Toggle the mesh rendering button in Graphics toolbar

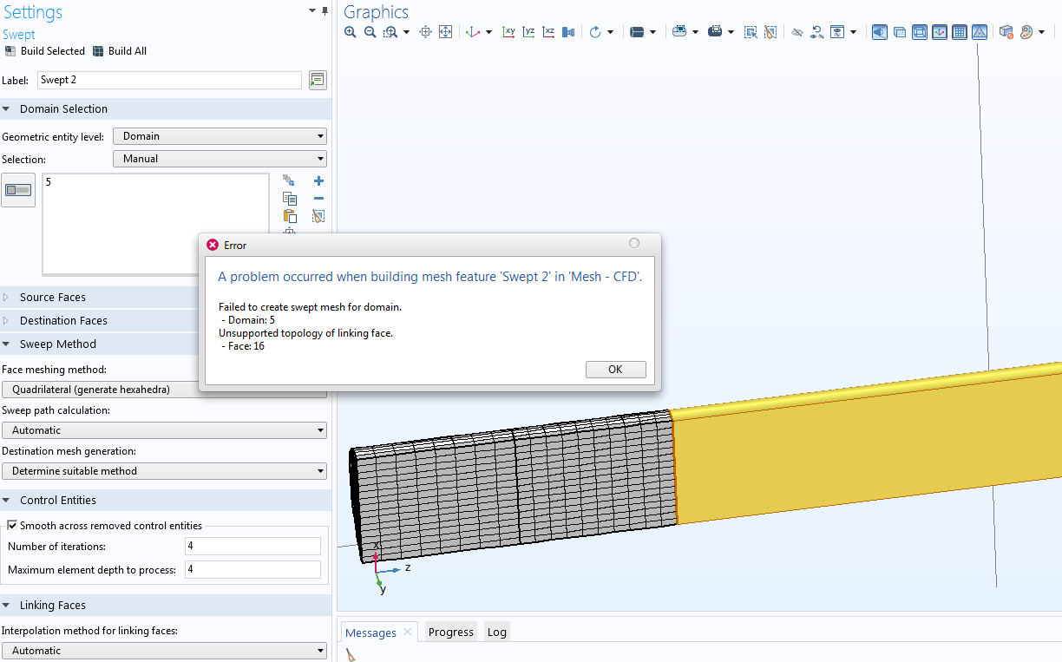pyautogui.click(x=979, y=32)
